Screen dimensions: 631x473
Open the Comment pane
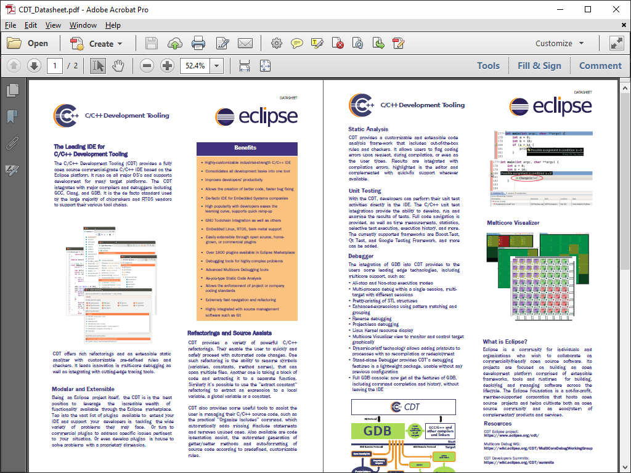coord(600,65)
